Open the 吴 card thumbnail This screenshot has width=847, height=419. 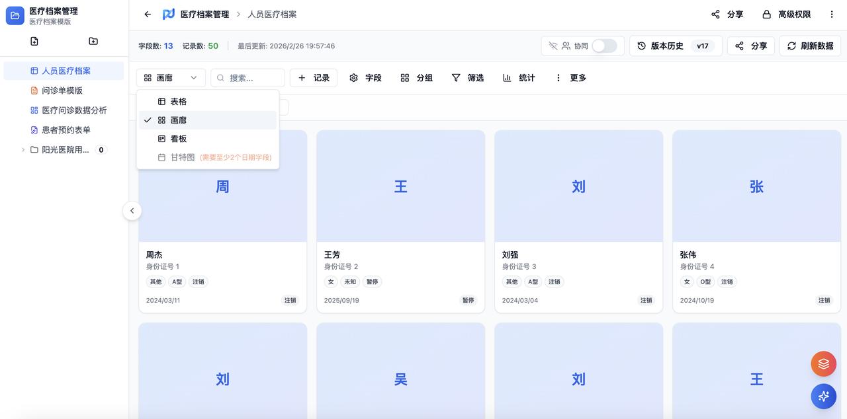pos(400,371)
